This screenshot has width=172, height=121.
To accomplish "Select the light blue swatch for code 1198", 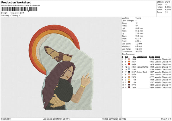I will (129, 69).
